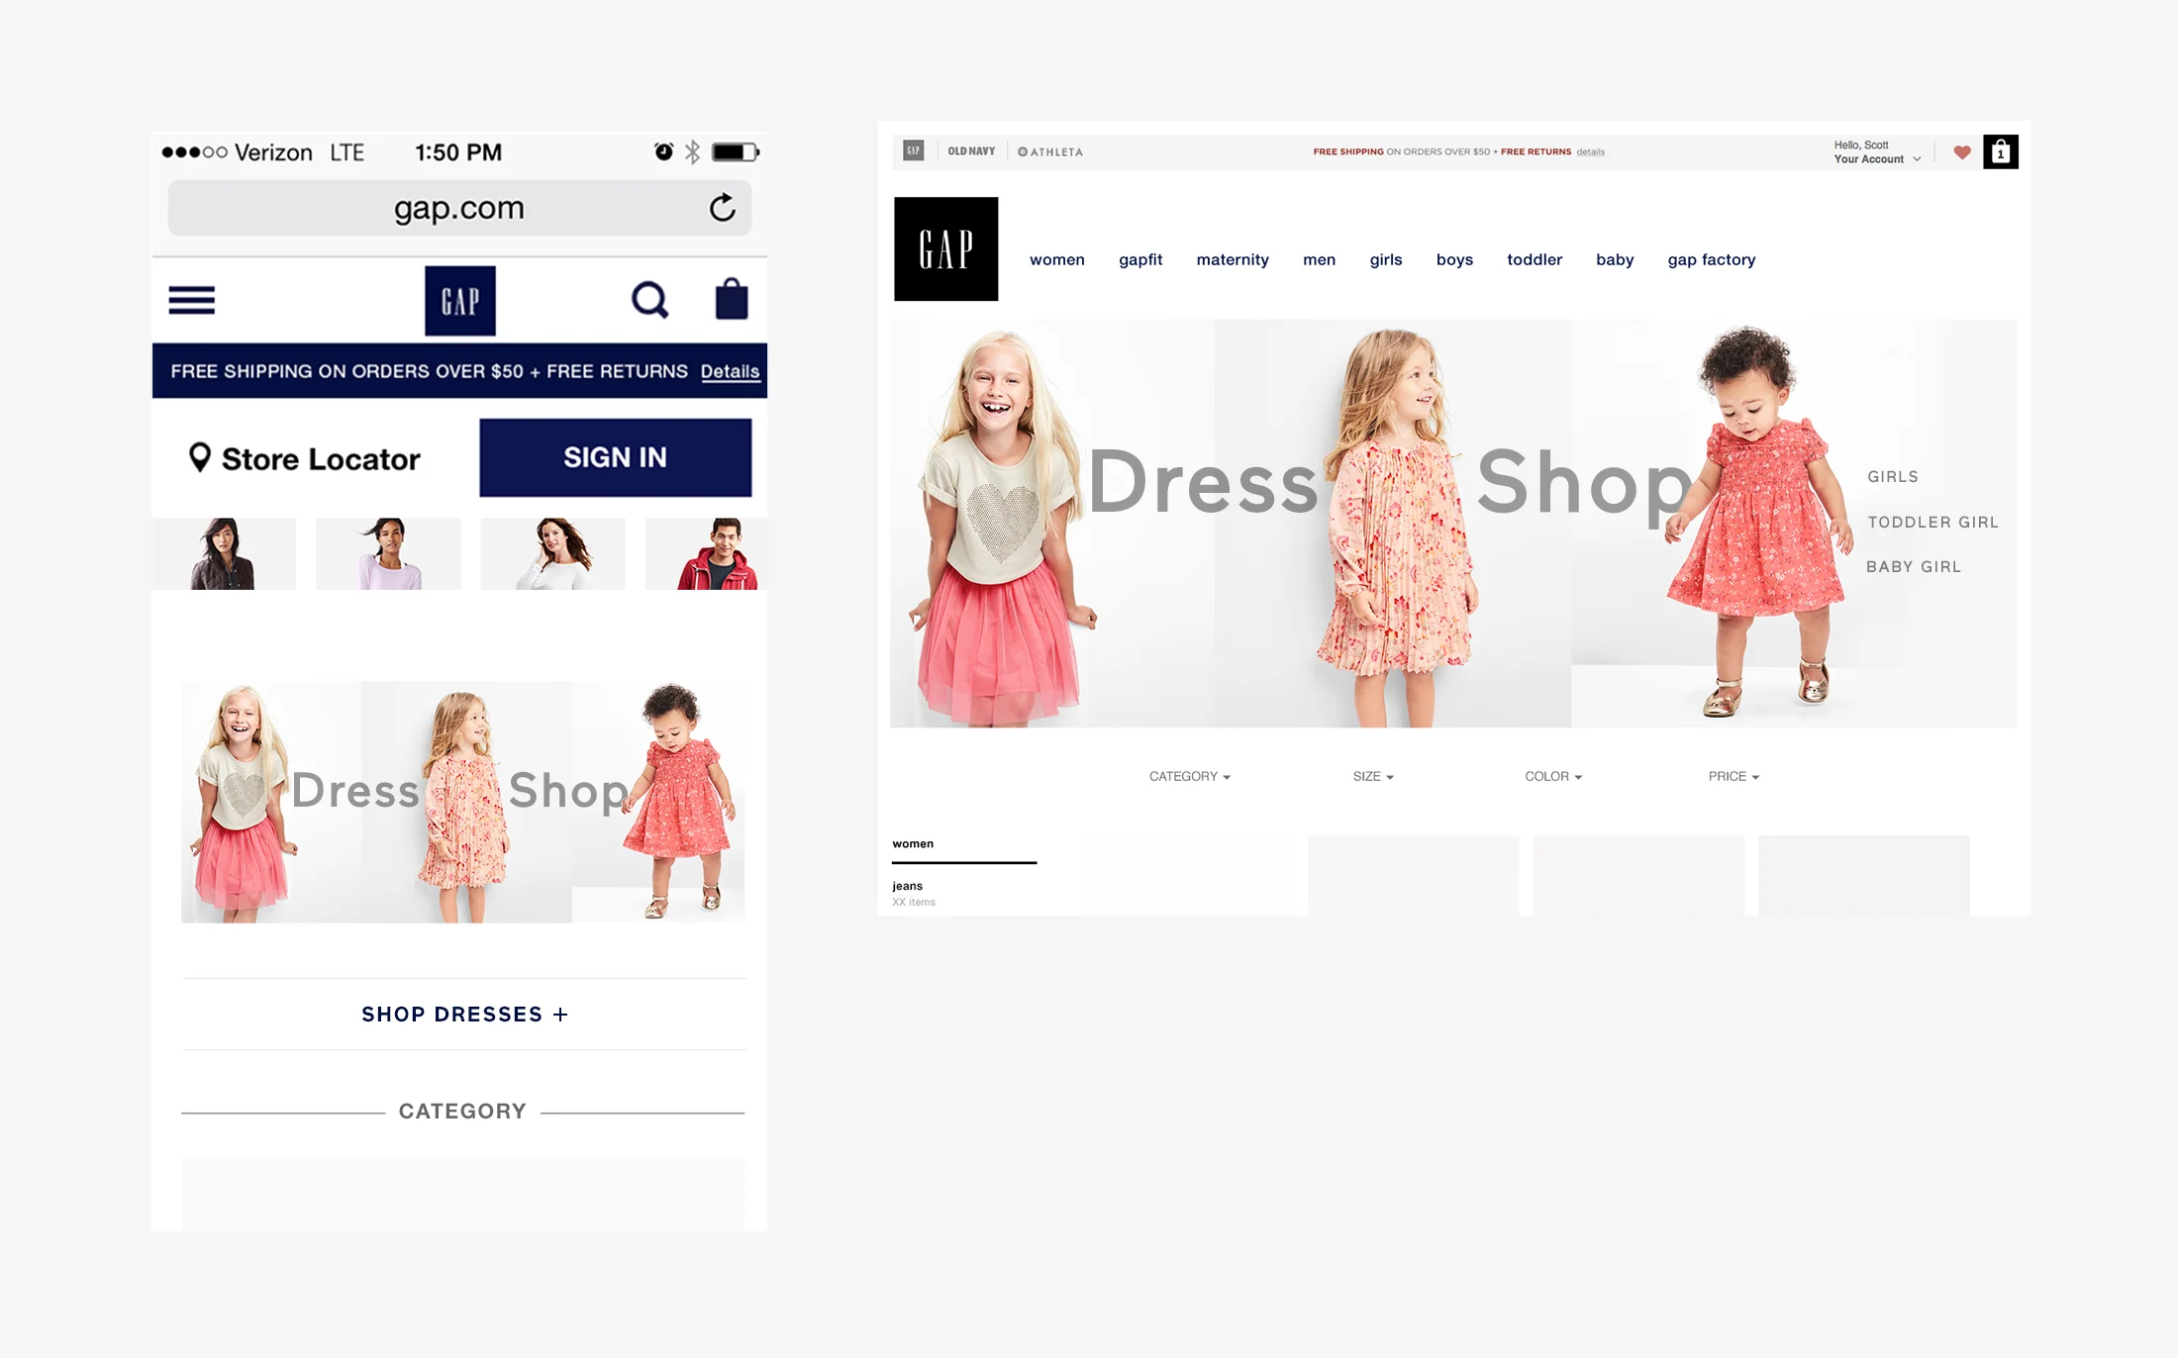Tap the woman in lavender top thumbnail
Viewport: 2178px width, 1358px height.
388,553
